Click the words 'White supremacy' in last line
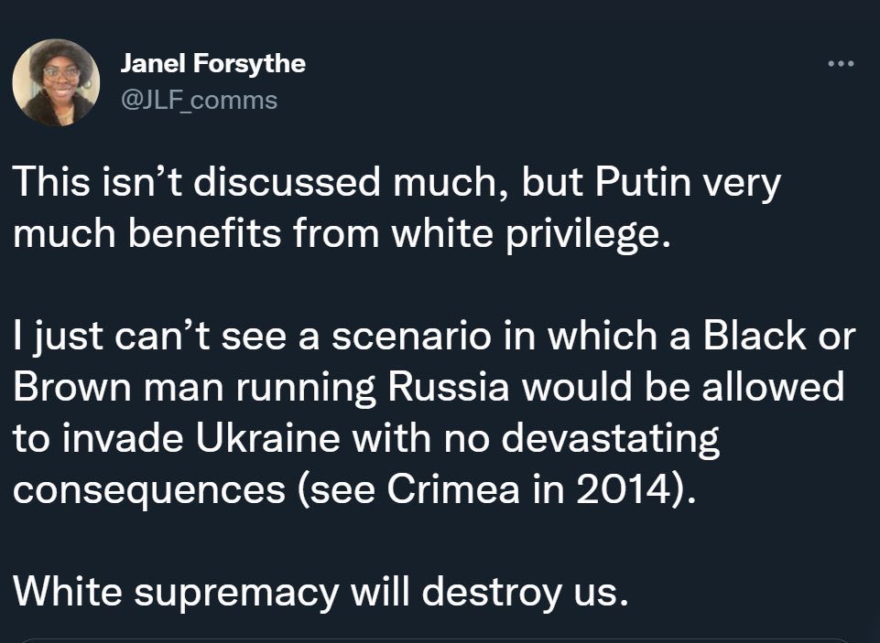Screen dimensions: 880x643 click(x=176, y=592)
